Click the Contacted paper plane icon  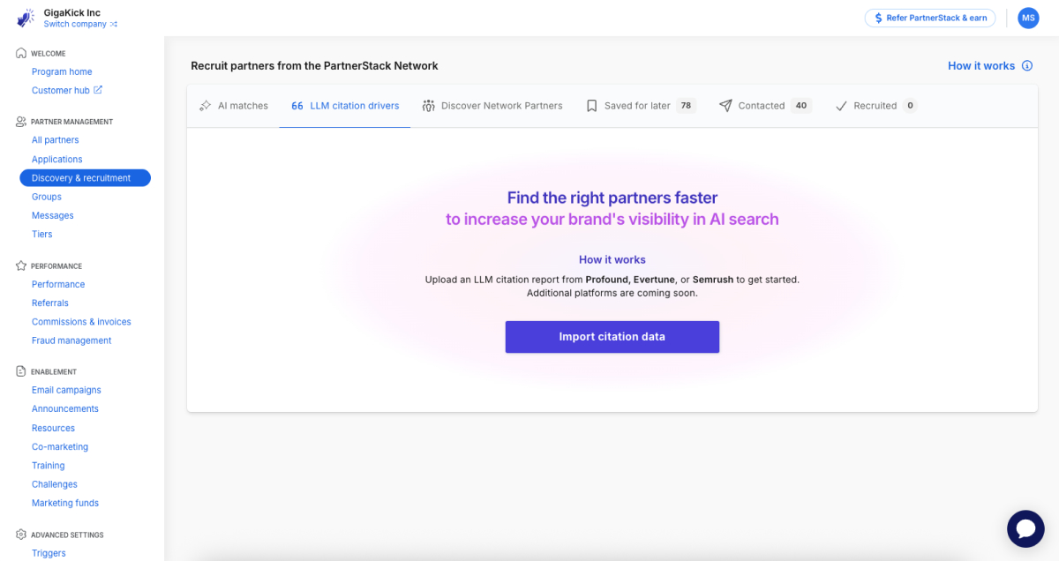point(725,106)
